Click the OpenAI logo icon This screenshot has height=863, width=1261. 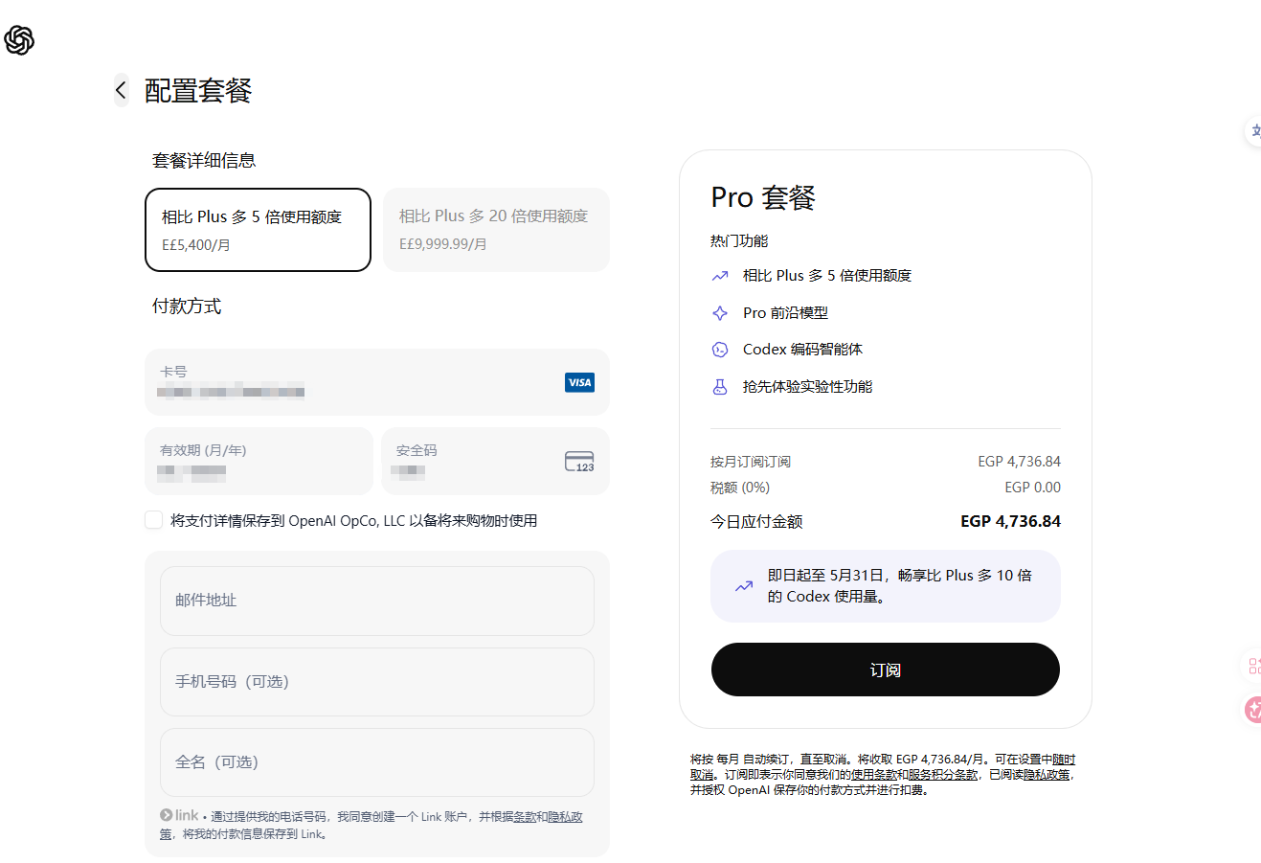pos(19,40)
